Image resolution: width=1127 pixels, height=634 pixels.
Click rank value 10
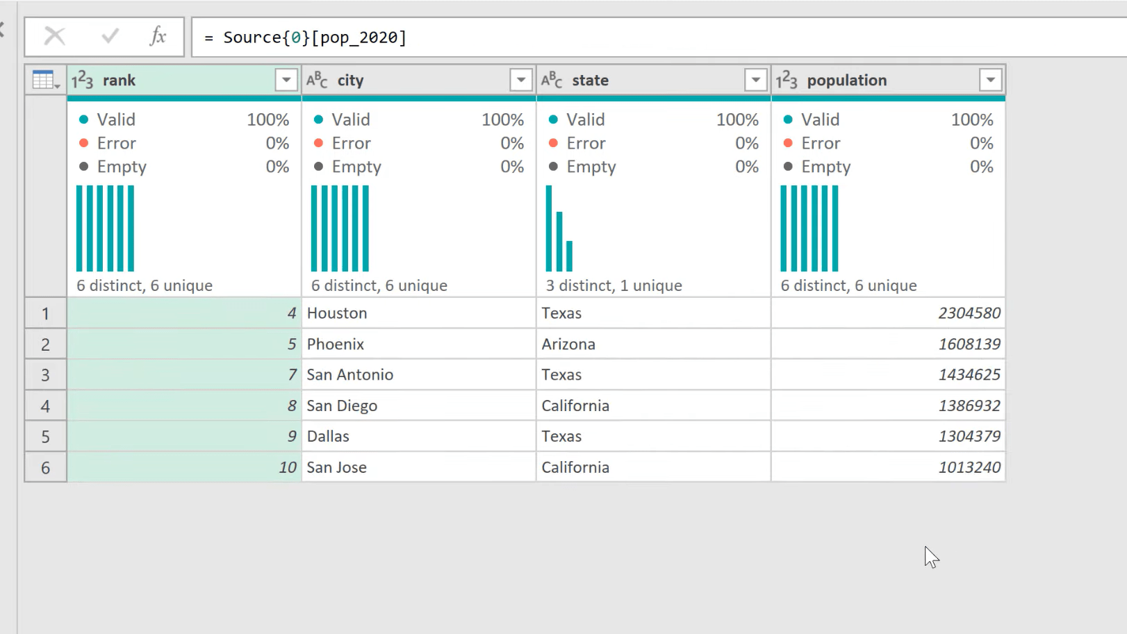[x=184, y=467]
